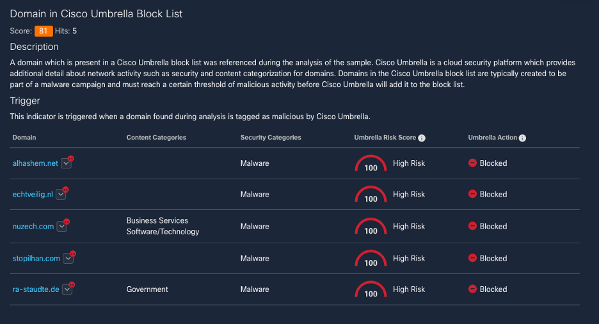Click the risk gauge for alhashem.net
Screen dimensions: 599x324
[x=371, y=165]
